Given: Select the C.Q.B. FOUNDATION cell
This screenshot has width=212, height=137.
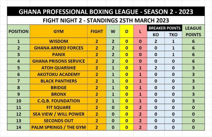Looking at the screenshot, I should 59,101.
